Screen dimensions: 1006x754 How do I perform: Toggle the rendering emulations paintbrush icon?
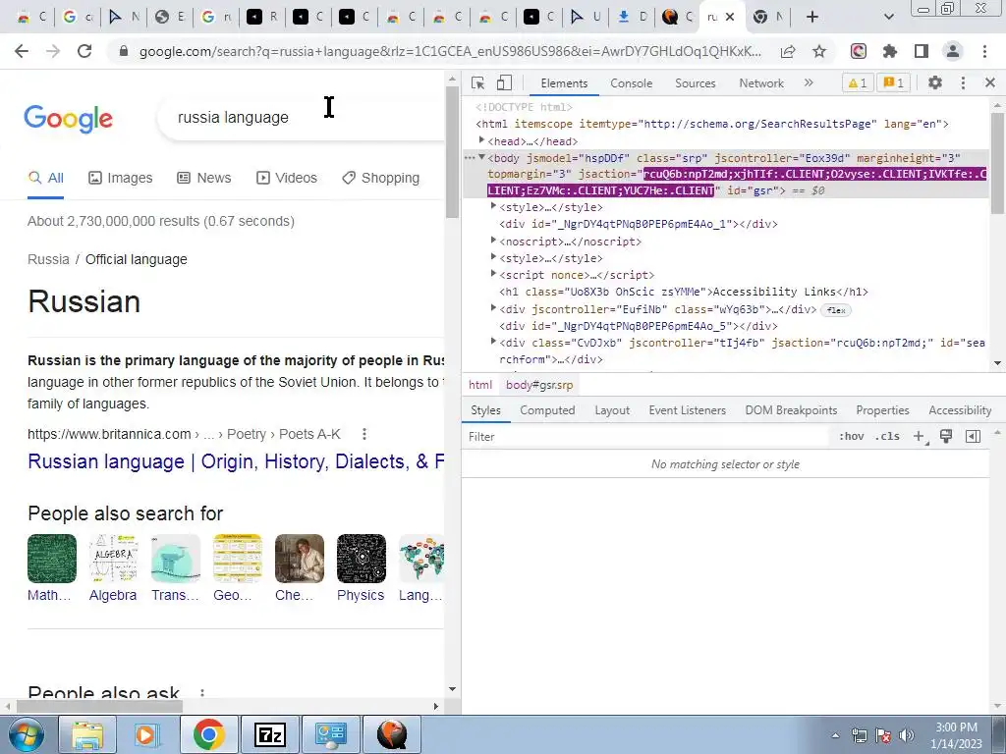click(946, 437)
